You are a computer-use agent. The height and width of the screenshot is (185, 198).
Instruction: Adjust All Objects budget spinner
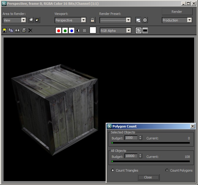point(140,156)
